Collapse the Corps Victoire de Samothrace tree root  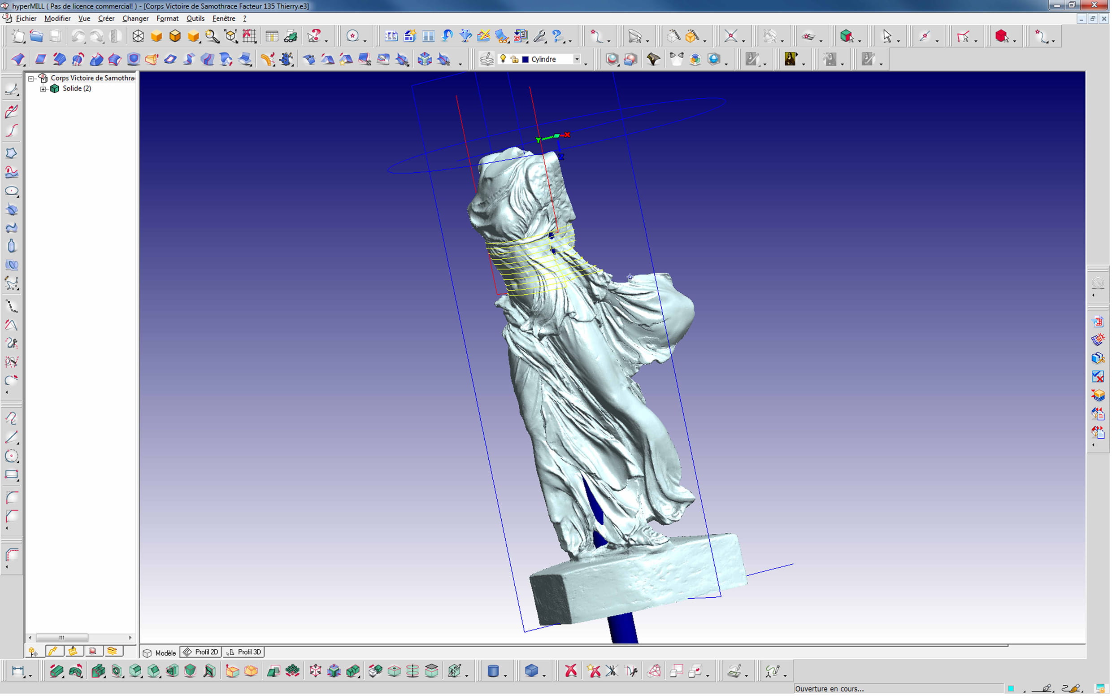(x=31, y=78)
